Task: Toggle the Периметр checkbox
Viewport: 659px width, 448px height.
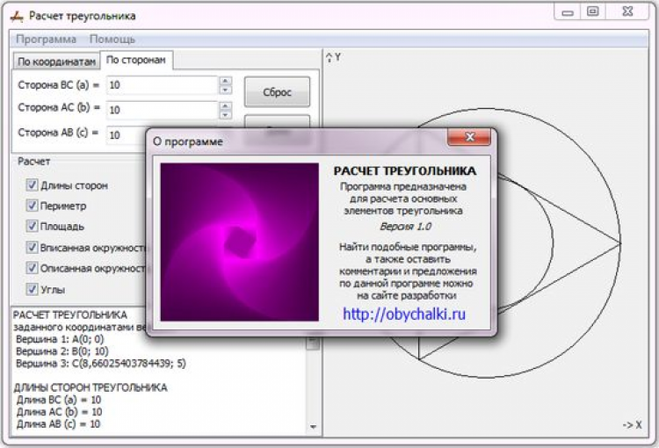Action: pos(32,206)
